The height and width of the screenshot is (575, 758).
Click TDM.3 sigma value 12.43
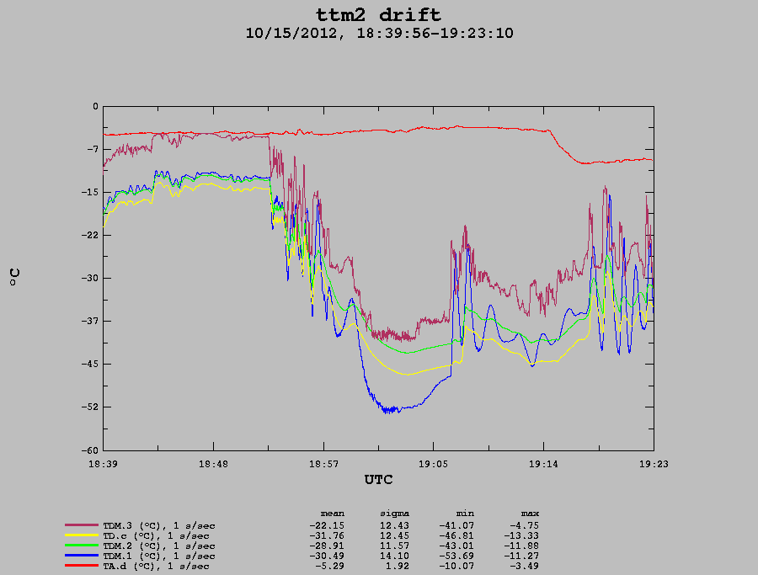(x=394, y=525)
